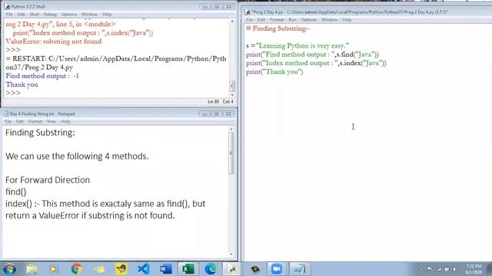This screenshot has height=276, width=492.
Task: Open the Zoom app from the taskbar
Action: [277, 269]
